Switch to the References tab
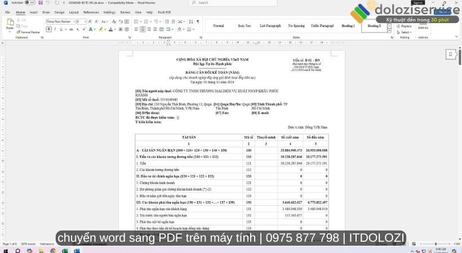The width and height of the screenshot is (462, 253). tap(91, 12)
